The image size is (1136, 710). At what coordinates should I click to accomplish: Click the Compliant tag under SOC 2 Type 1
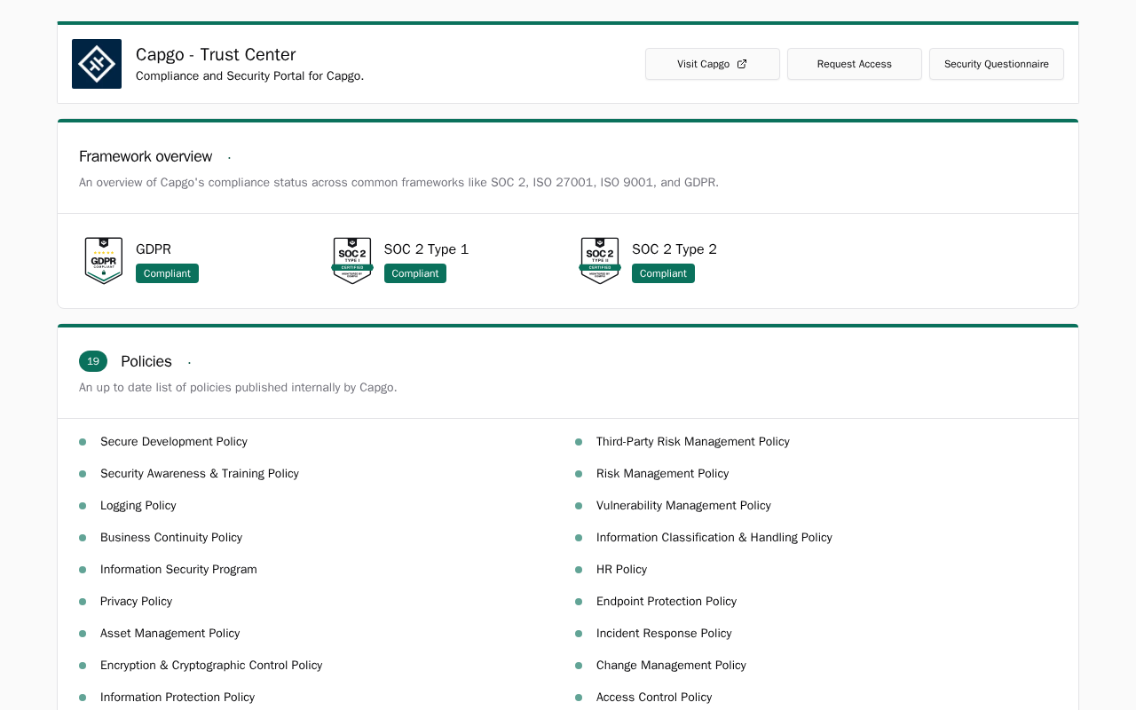[415, 273]
